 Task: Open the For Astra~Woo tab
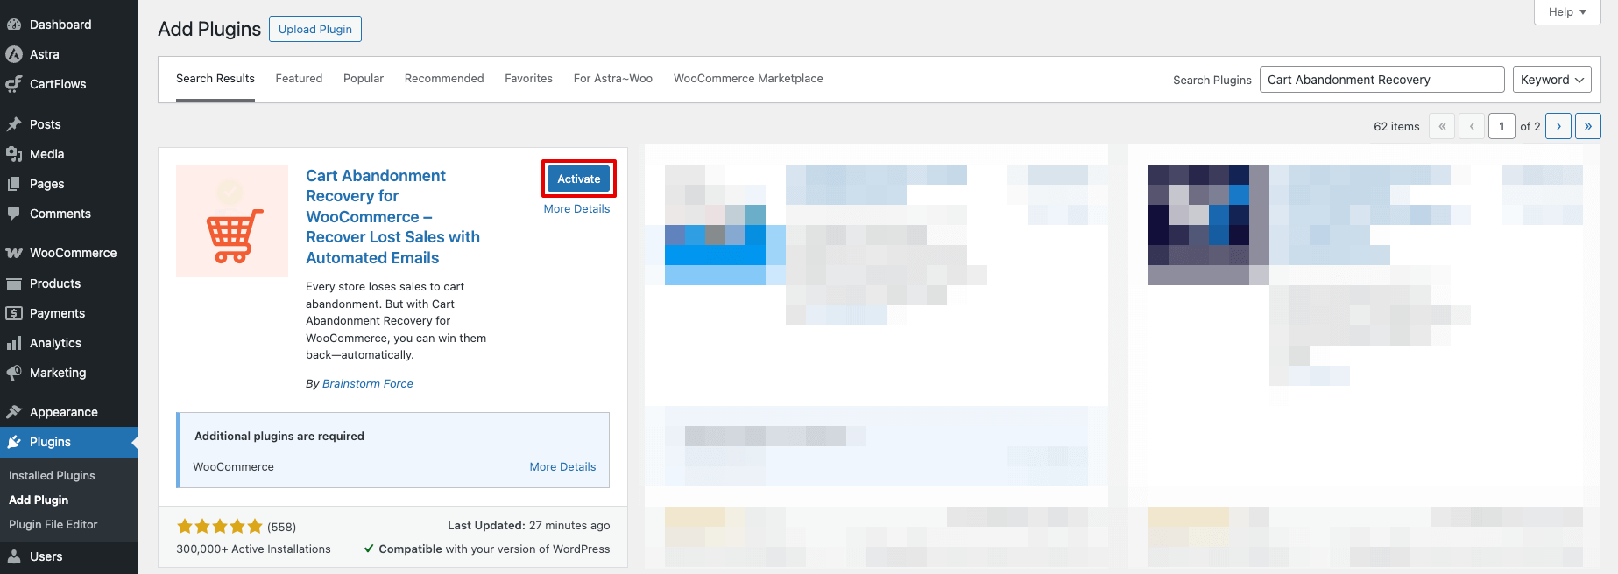[613, 79]
